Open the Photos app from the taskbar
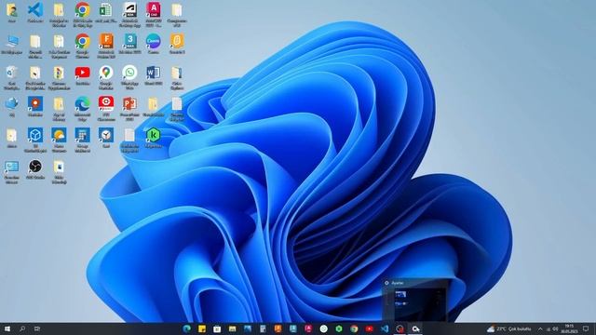Viewport: 596px width, 335px height. 248,328
